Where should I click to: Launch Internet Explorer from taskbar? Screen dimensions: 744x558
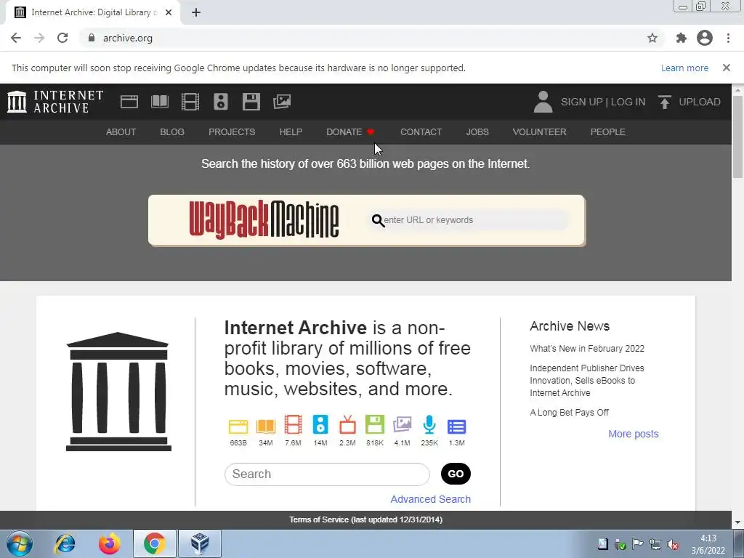tap(65, 543)
